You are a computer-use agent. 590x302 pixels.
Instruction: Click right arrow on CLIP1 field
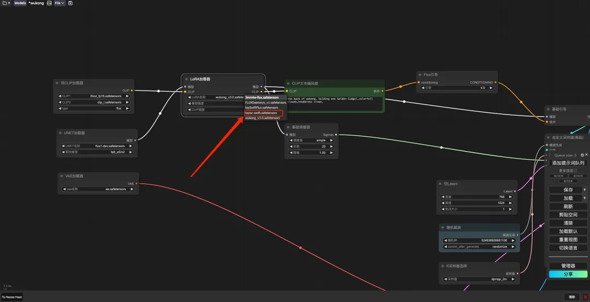click(x=128, y=96)
